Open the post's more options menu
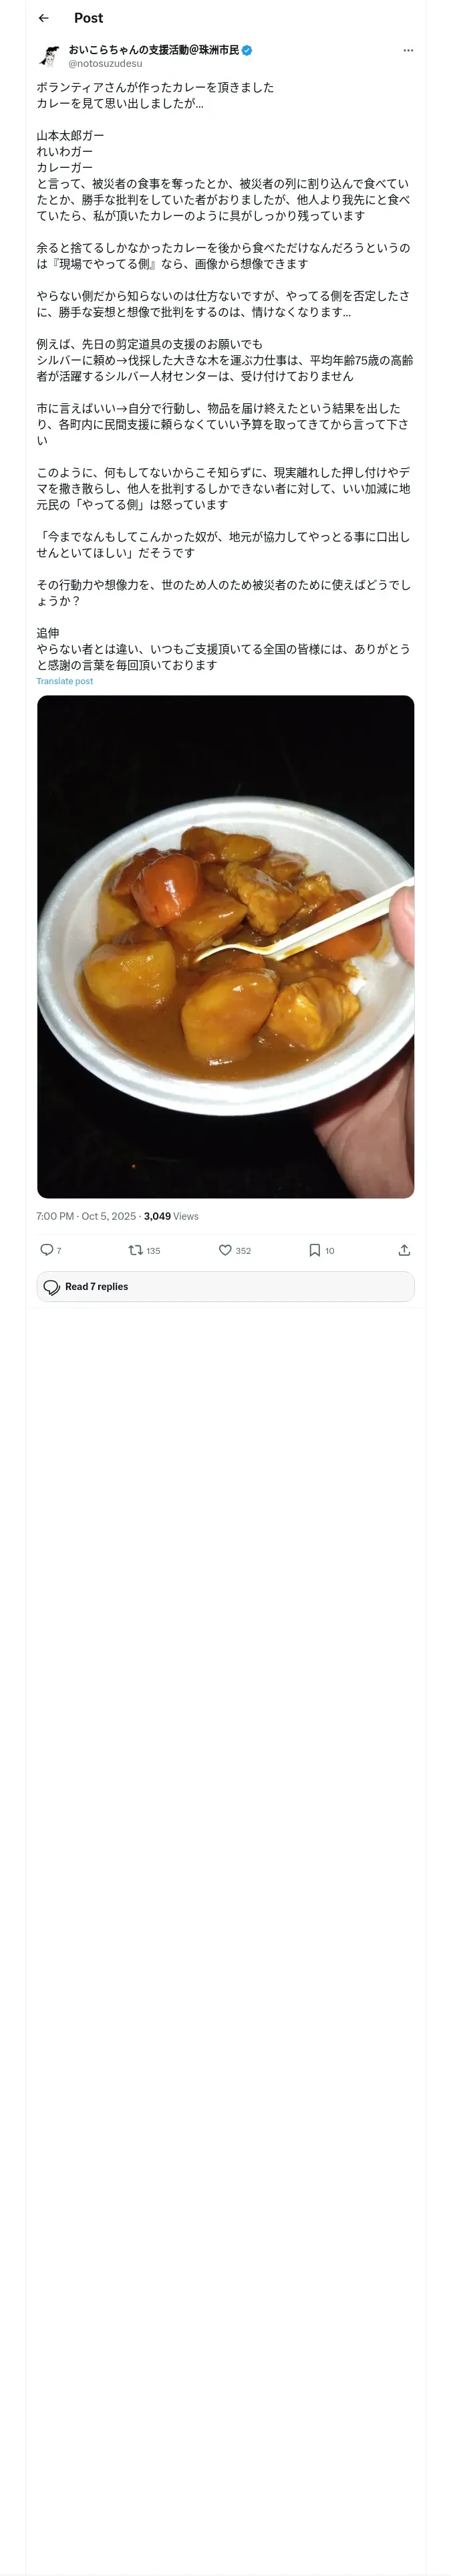451x2576 pixels. 407,50
